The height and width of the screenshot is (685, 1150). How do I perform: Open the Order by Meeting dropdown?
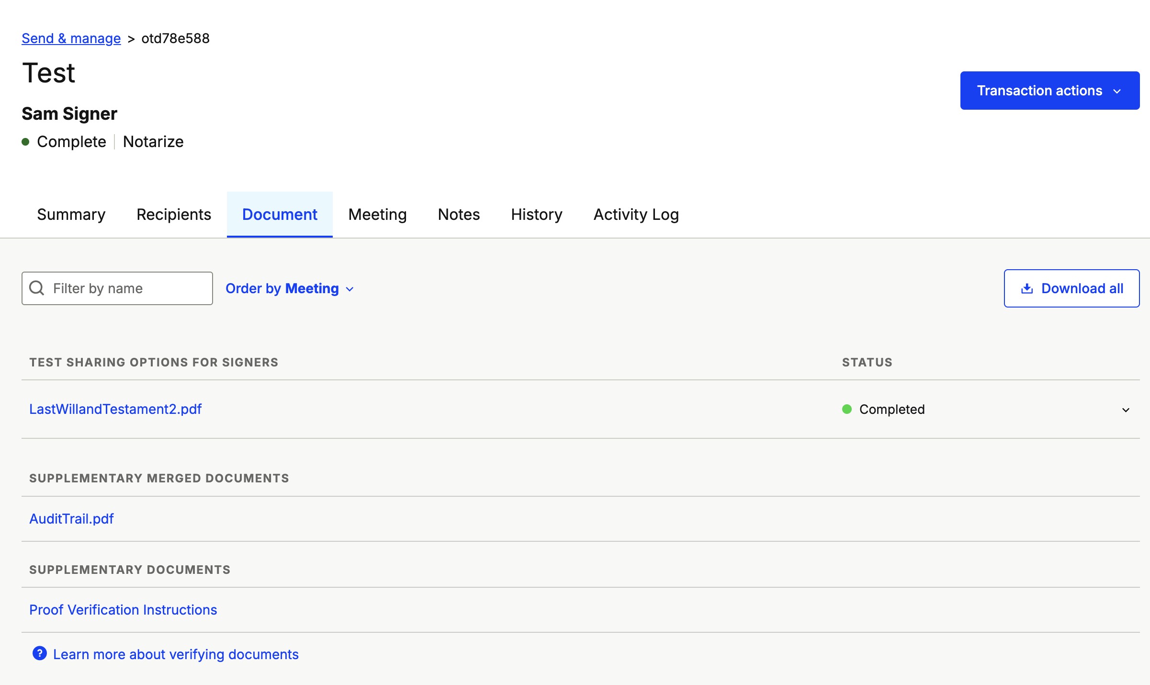tap(290, 288)
